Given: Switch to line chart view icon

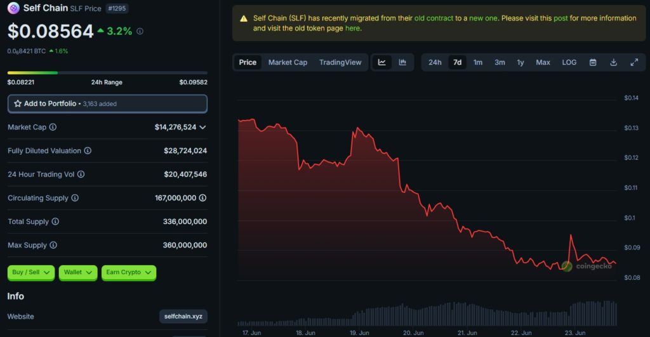Looking at the screenshot, I should (382, 62).
